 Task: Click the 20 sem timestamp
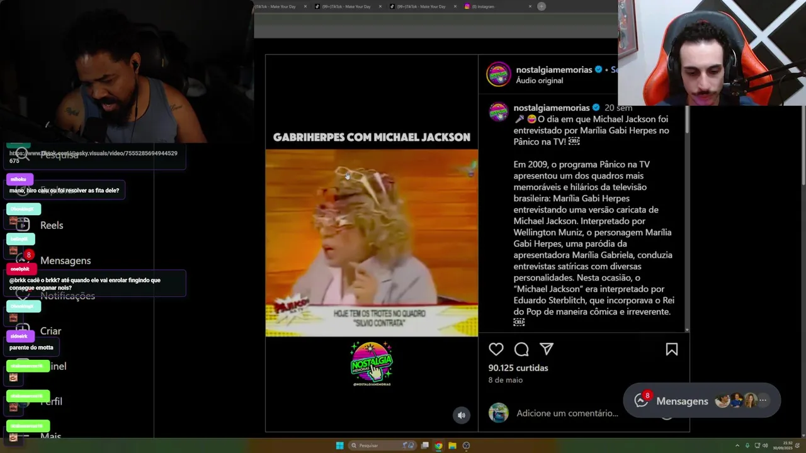(x=618, y=108)
